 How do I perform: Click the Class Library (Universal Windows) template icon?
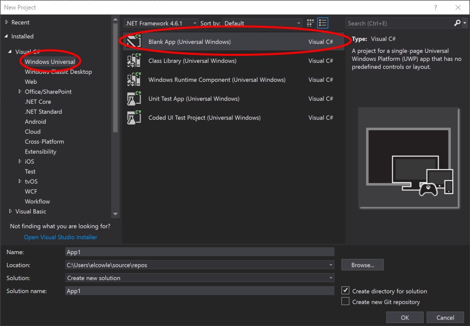pos(133,60)
